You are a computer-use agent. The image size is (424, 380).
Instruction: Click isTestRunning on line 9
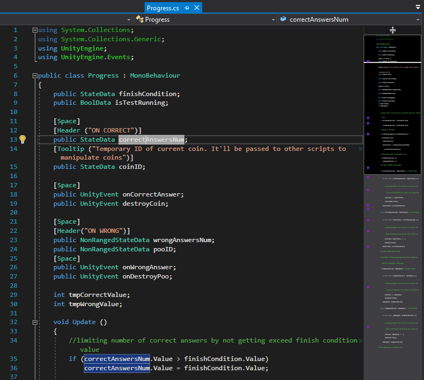140,103
